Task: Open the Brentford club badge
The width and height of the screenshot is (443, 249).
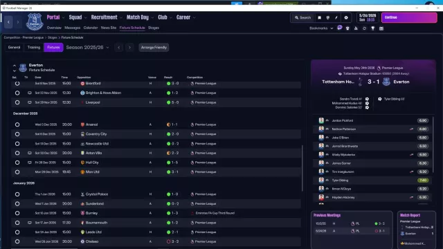Action: pyautogui.click(x=82, y=83)
